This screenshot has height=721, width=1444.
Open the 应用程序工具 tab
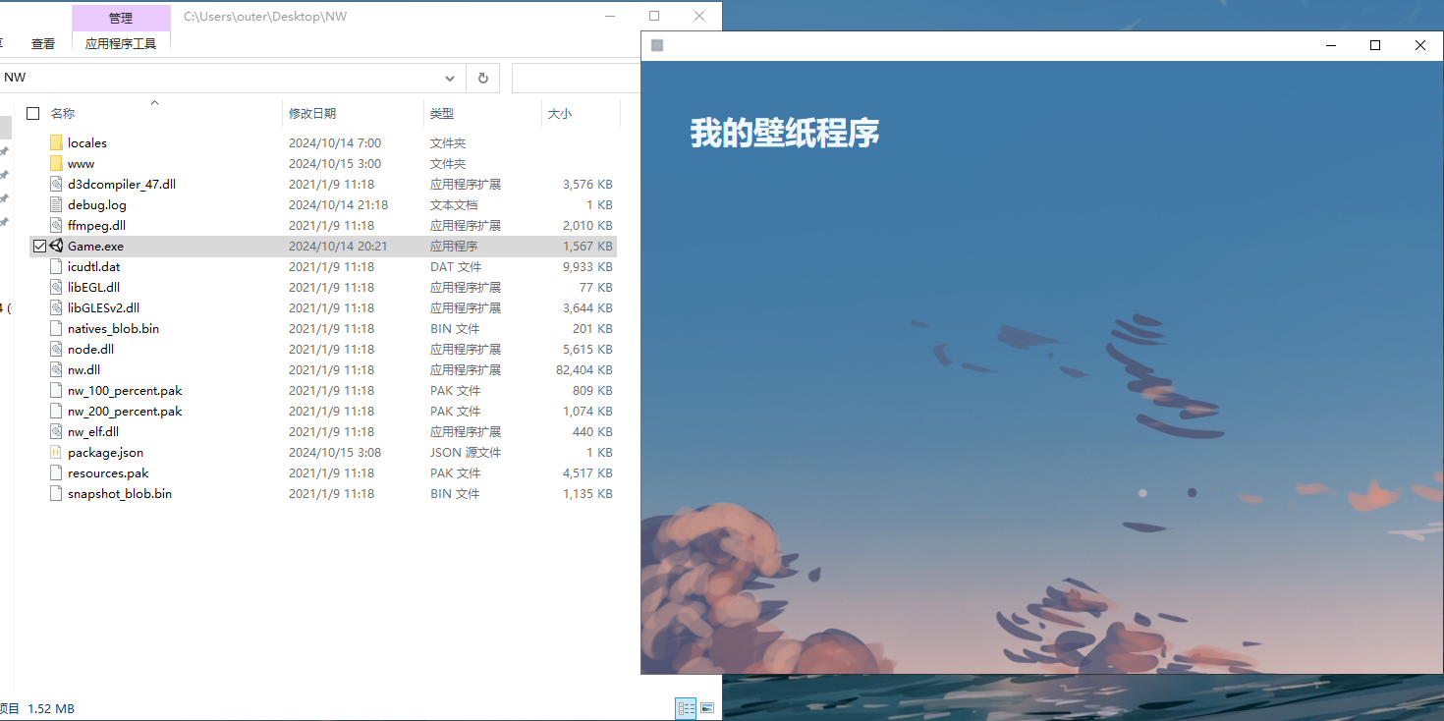(x=121, y=43)
